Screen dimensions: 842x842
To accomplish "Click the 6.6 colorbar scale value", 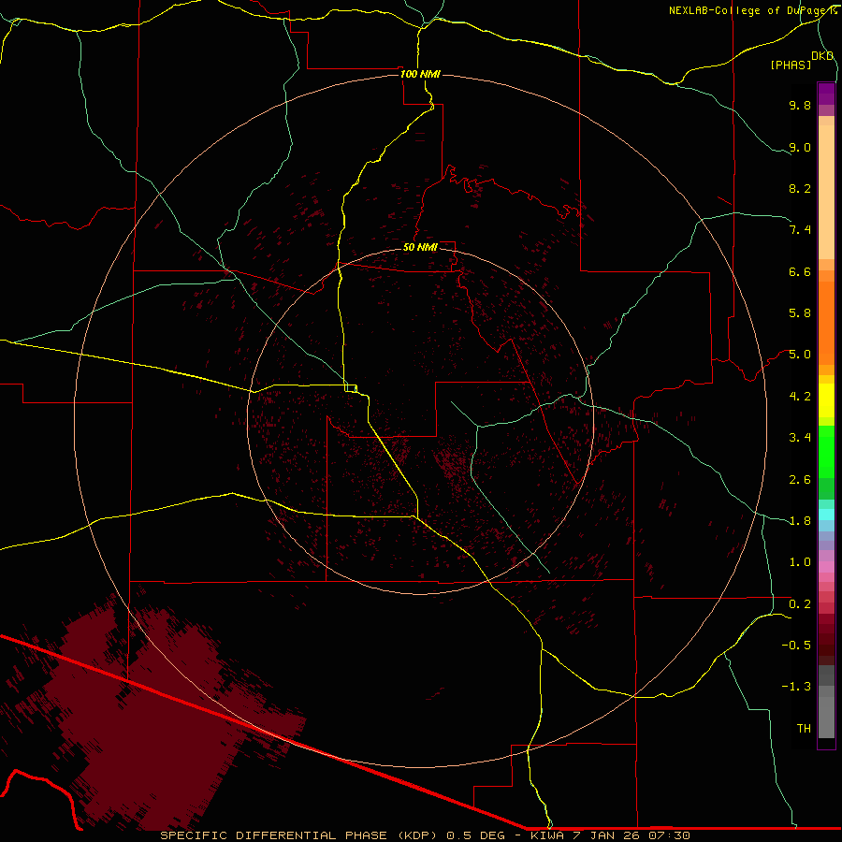I will coord(800,271).
